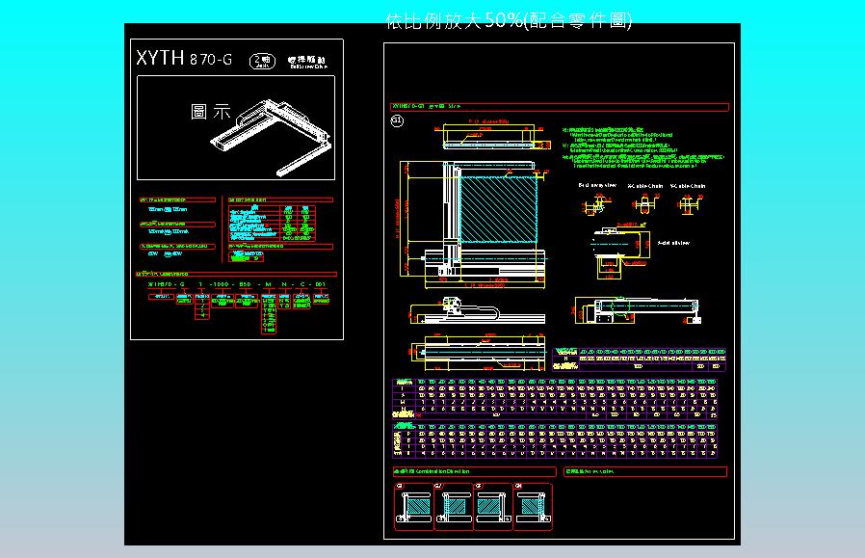Click the 圖示 label in the preview box

pos(210,112)
